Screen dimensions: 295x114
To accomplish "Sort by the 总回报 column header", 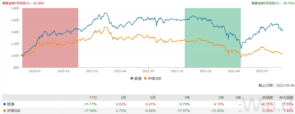I will click(268, 98).
